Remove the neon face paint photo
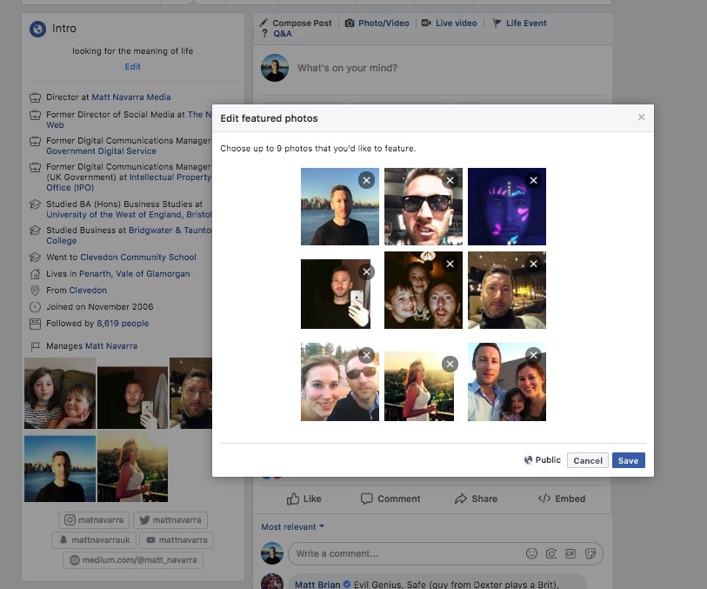The height and width of the screenshot is (589, 707). coord(533,180)
